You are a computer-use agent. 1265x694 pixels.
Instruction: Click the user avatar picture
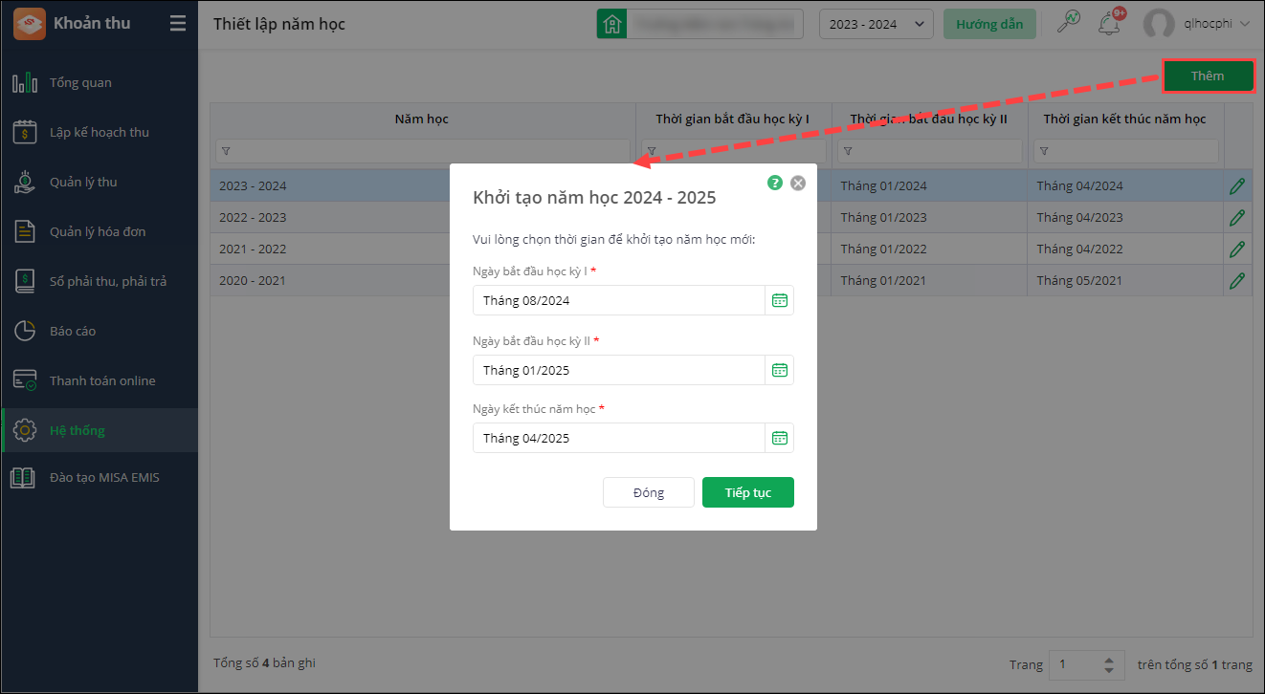(1159, 25)
